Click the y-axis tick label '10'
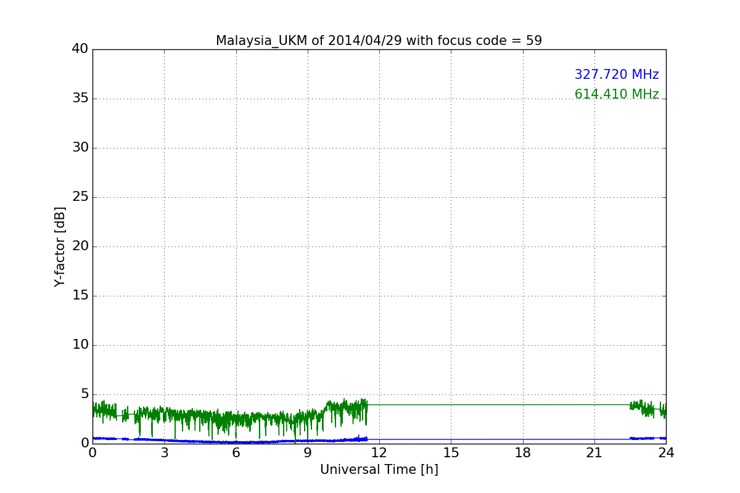740x493 pixels. point(80,345)
